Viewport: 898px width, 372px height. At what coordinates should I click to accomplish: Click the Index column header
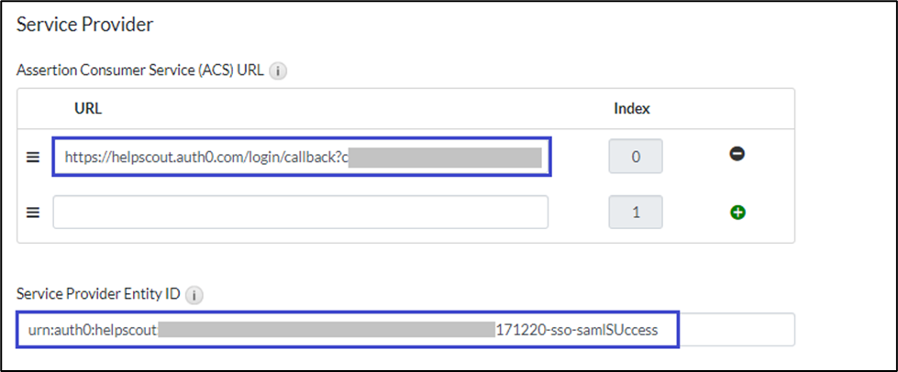point(631,108)
